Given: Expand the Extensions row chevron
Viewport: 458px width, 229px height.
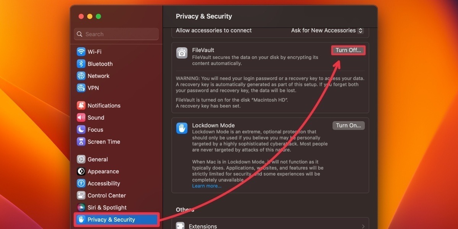Looking at the screenshot, I should coord(363,226).
